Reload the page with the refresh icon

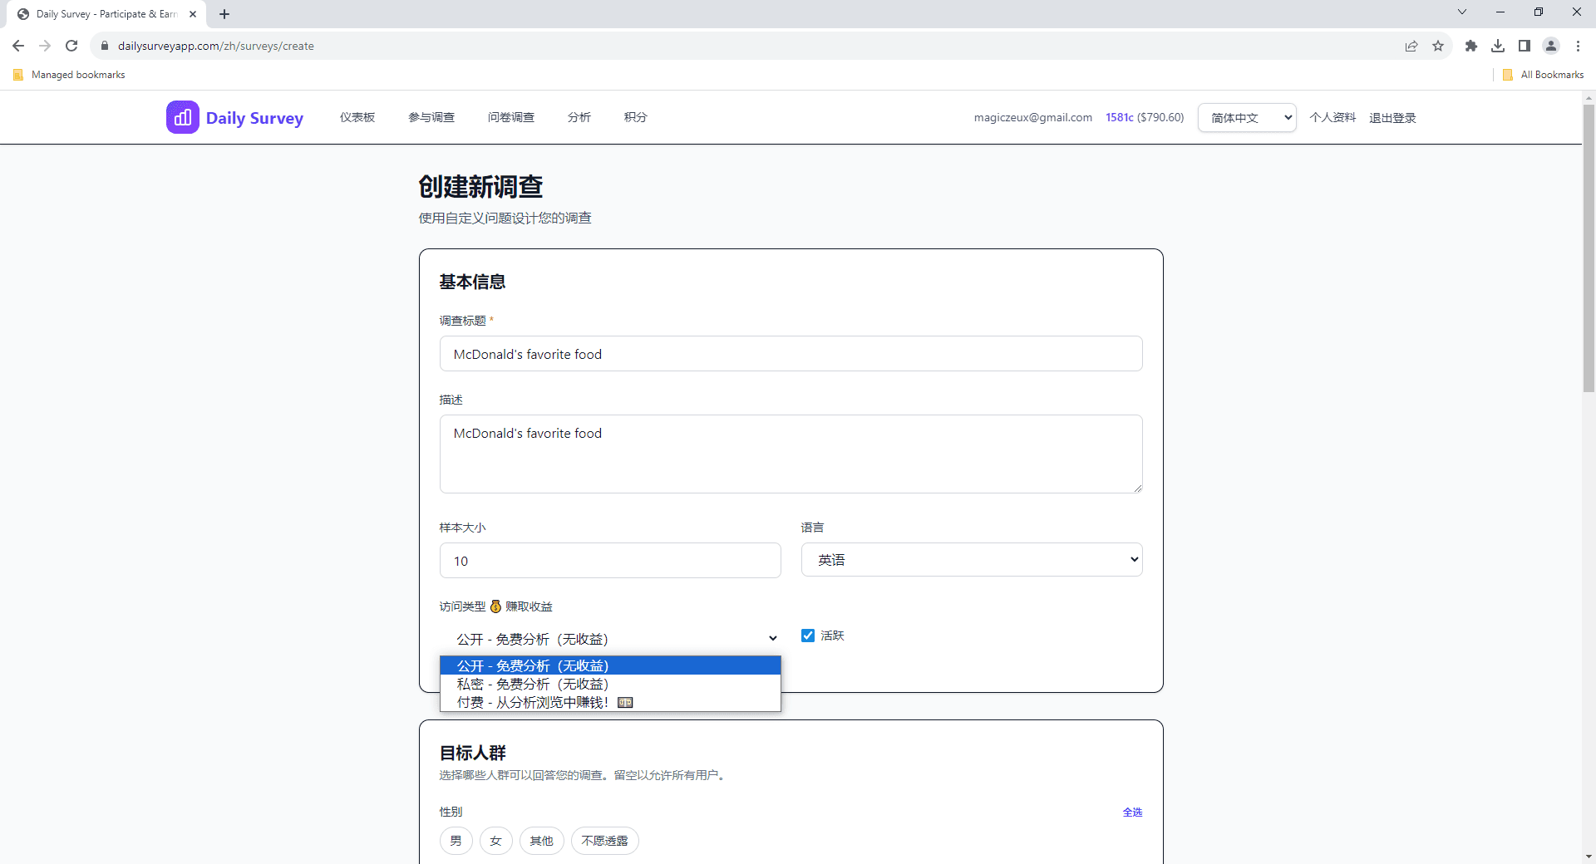pyautogui.click(x=71, y=46)
